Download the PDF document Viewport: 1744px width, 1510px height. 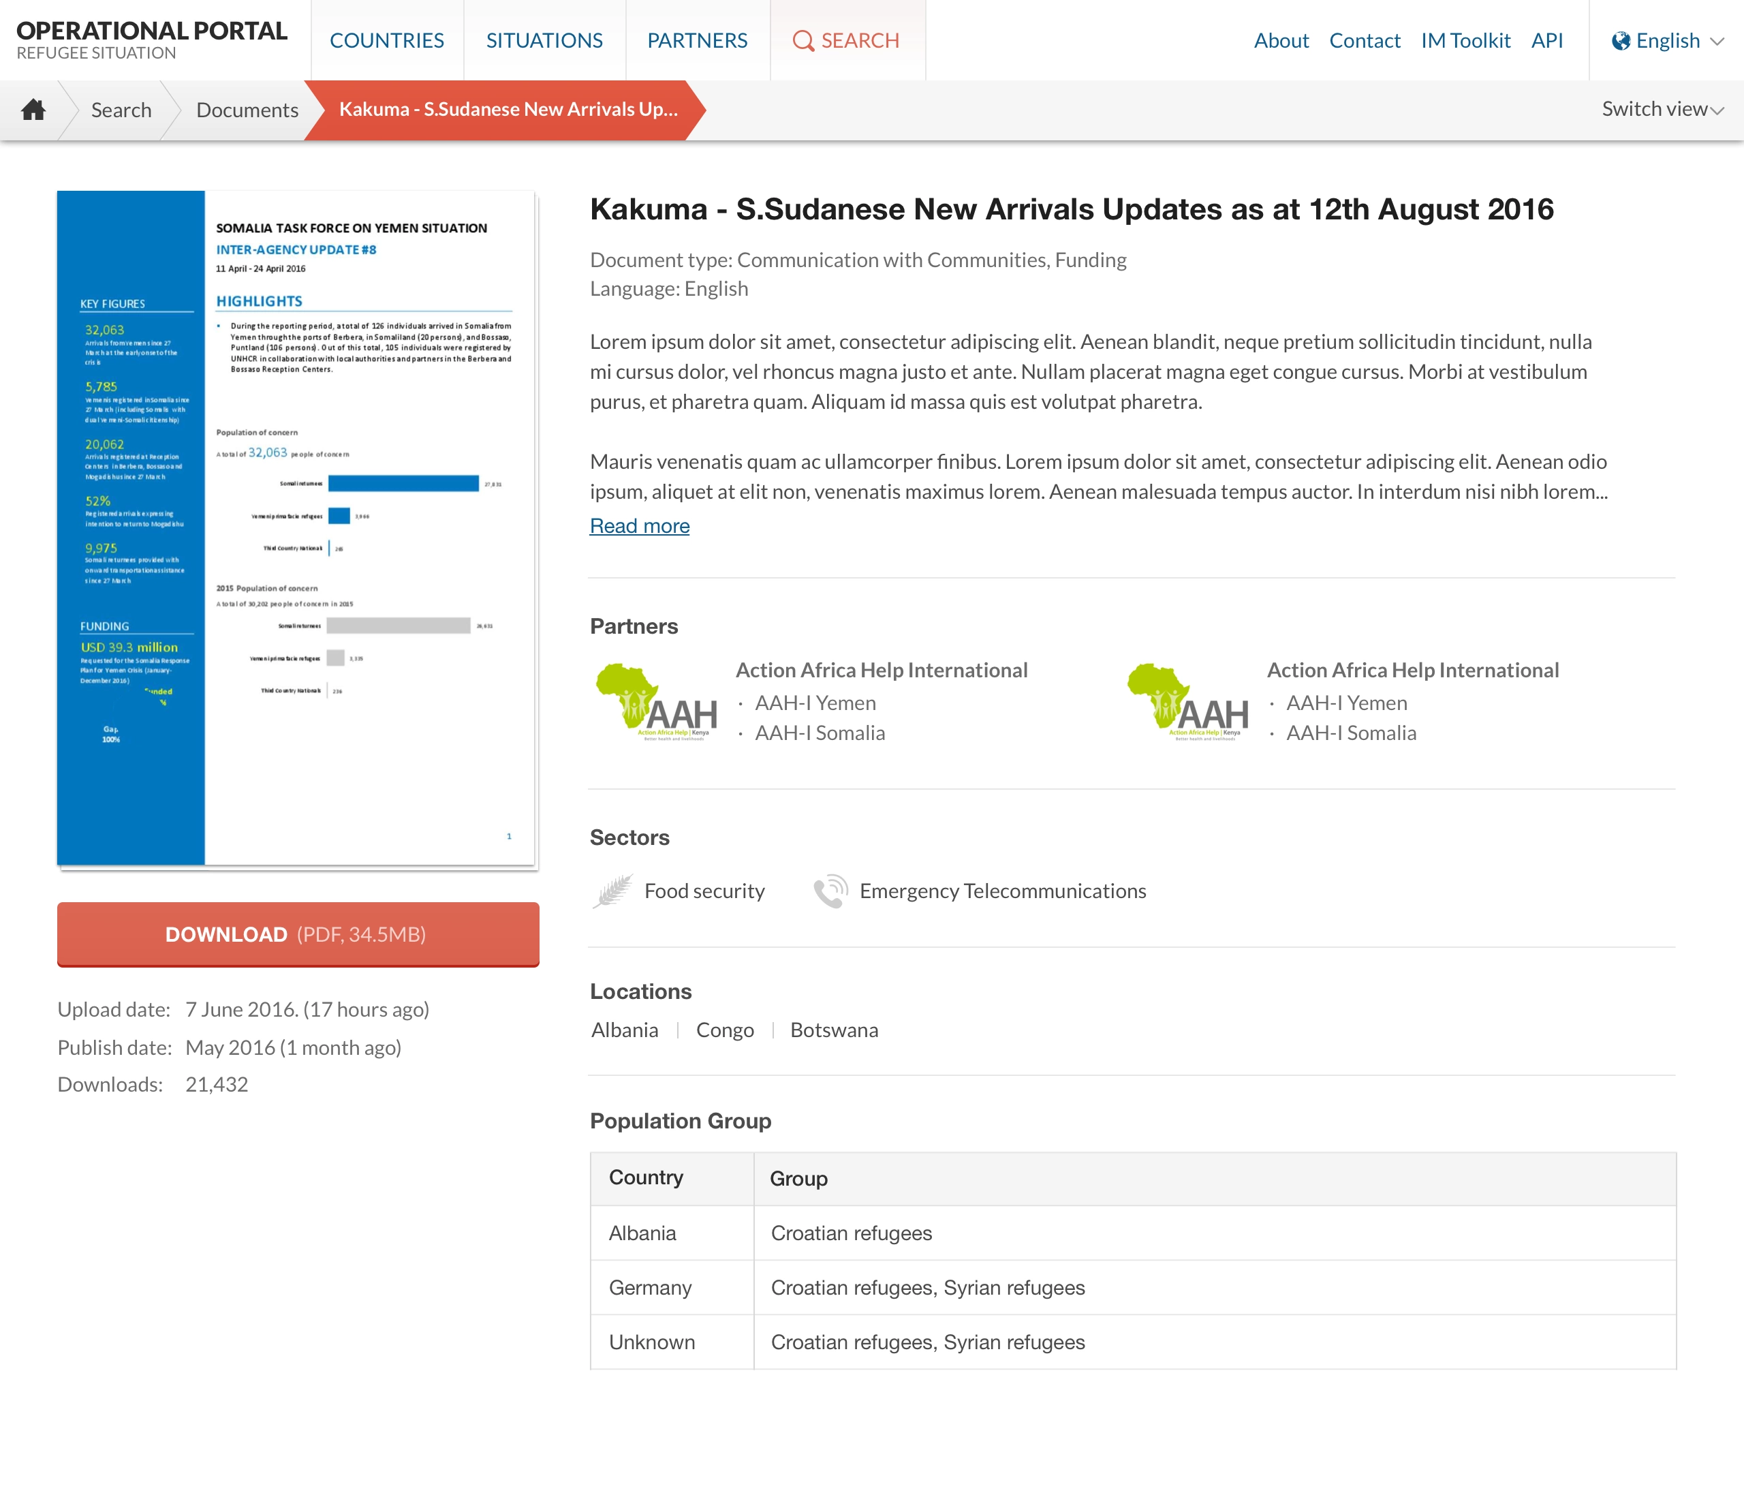(298, 934)
